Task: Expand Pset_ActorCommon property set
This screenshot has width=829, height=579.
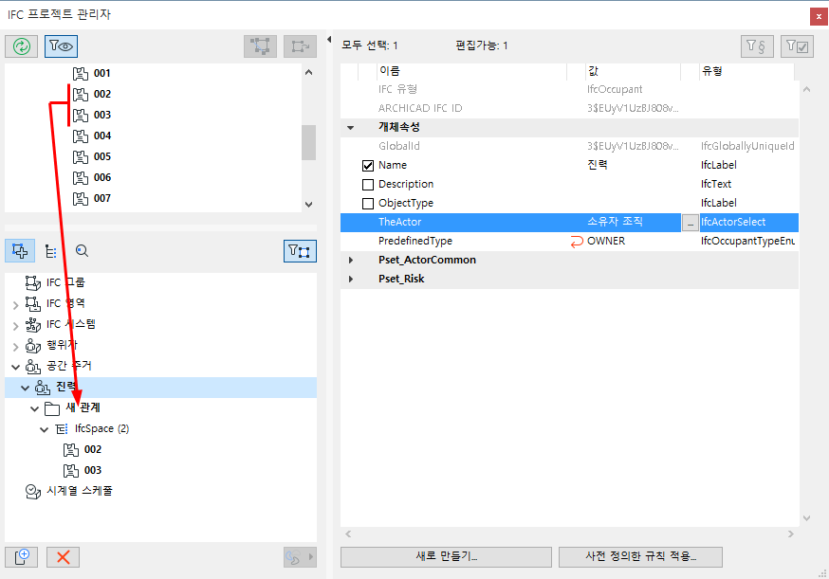Action: click(351, 261)
